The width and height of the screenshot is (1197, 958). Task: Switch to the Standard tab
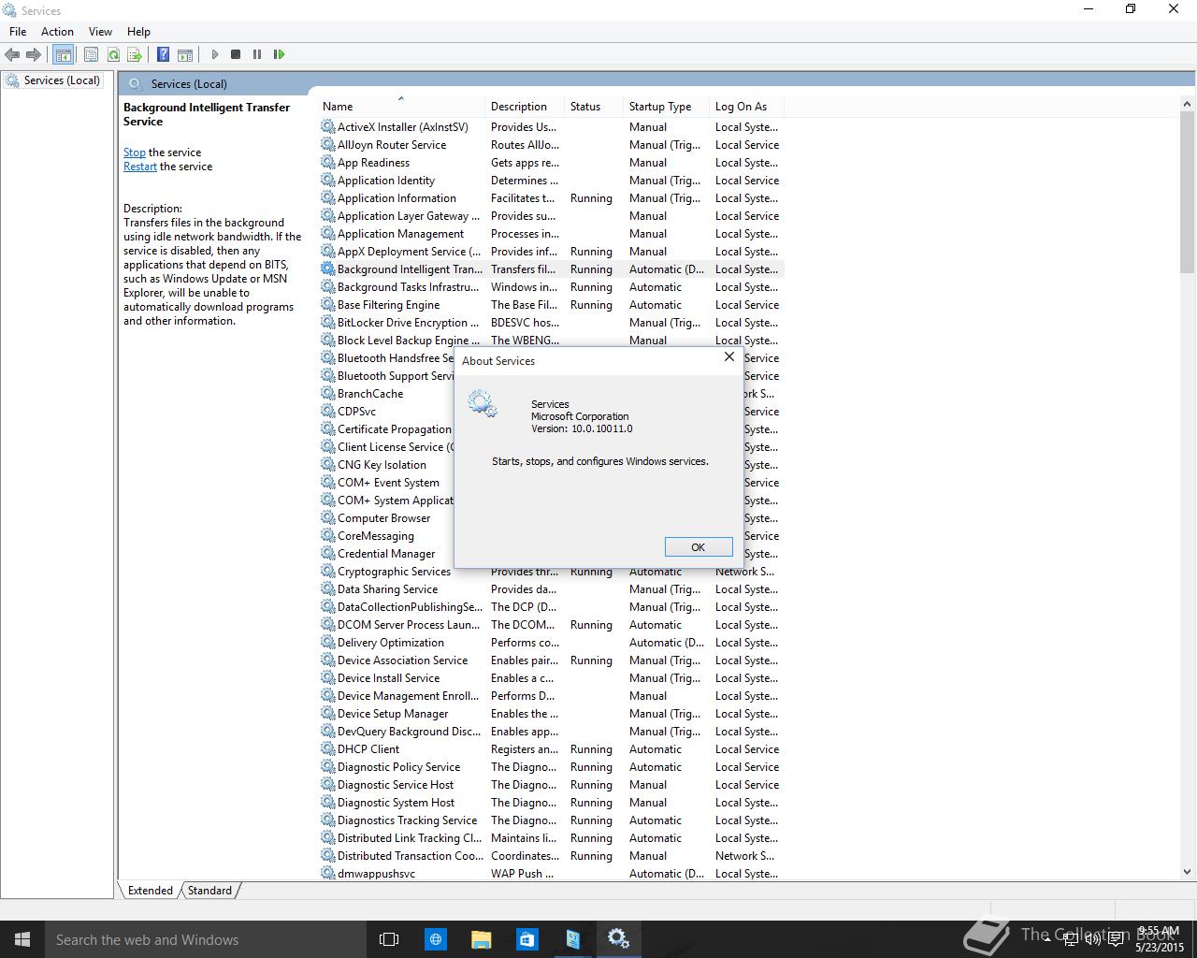tap(209, 891)
